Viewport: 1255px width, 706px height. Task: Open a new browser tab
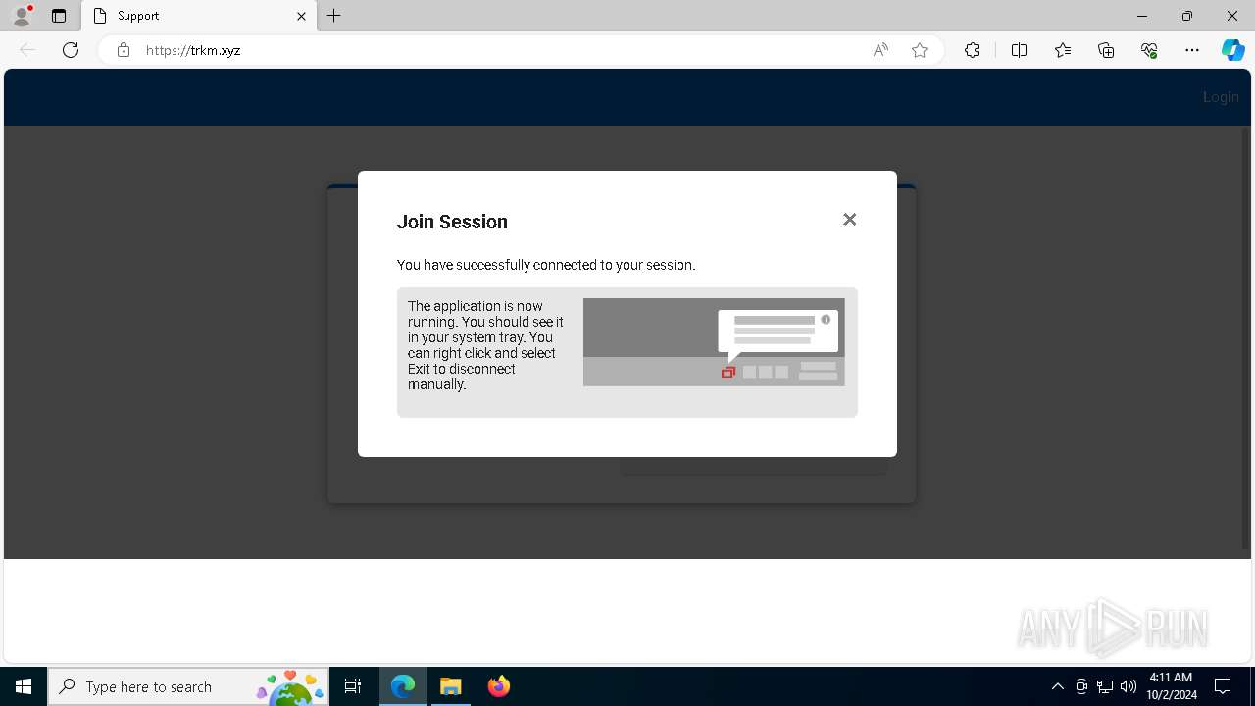(x=334, y=16)
